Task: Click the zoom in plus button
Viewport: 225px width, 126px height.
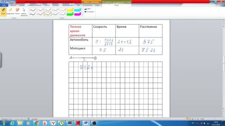Action: point(224,119)
